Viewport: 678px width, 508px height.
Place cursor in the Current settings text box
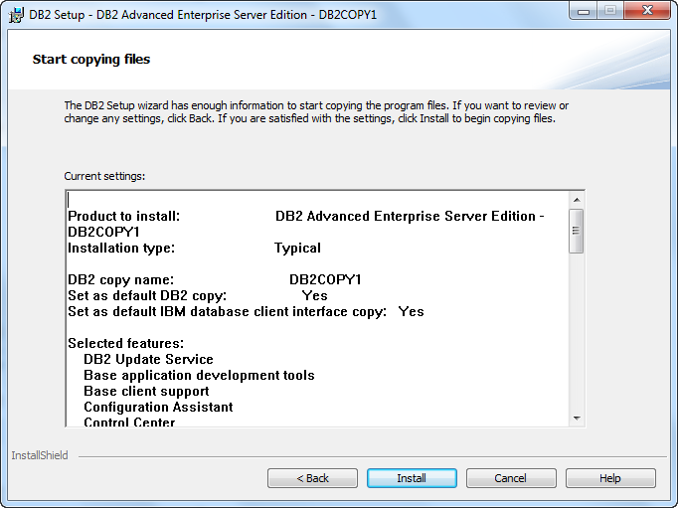pos(318,309)
